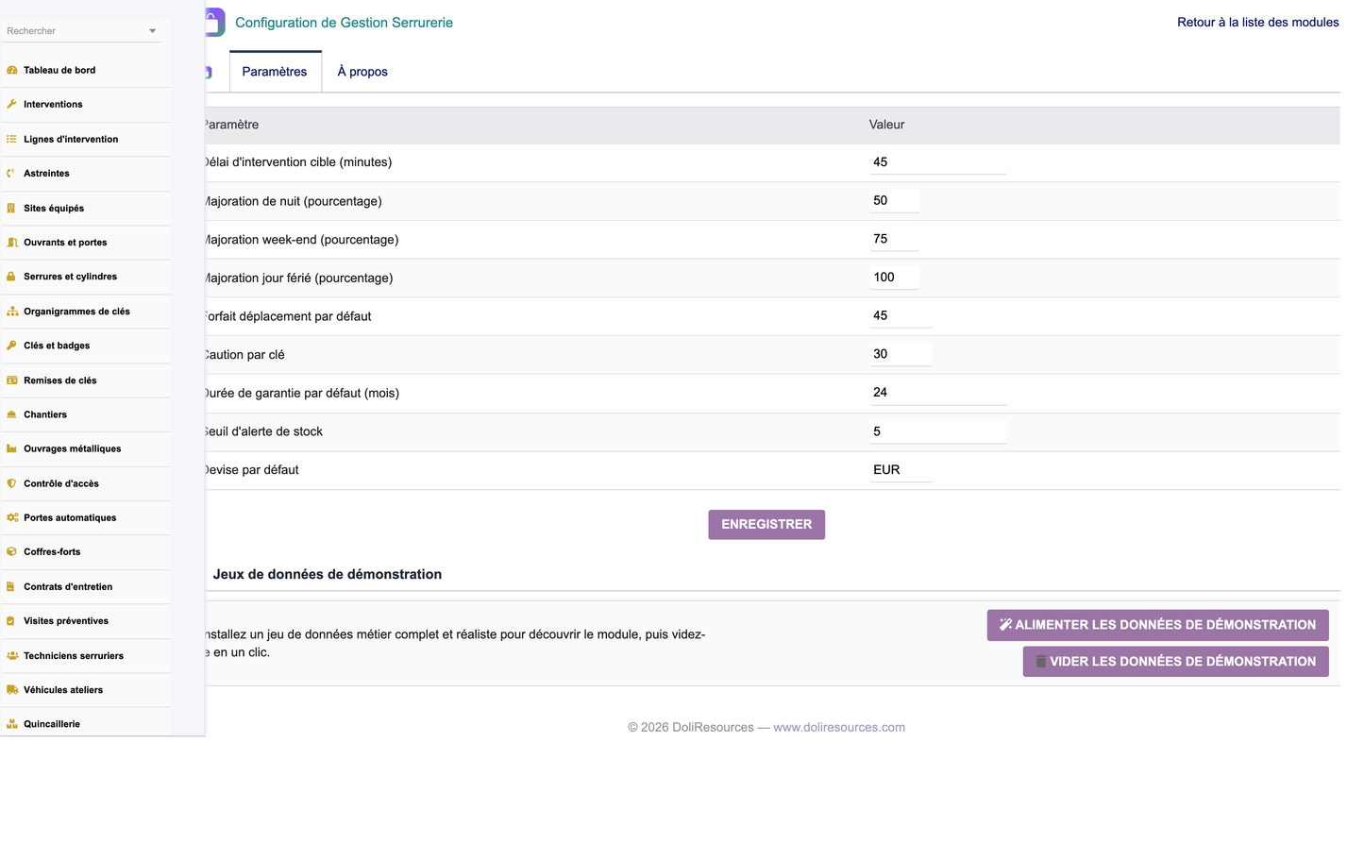This screenshot has width=1364, height=844.
Task: Click the Portes automatiques gears icon
Action: point(12,517)
